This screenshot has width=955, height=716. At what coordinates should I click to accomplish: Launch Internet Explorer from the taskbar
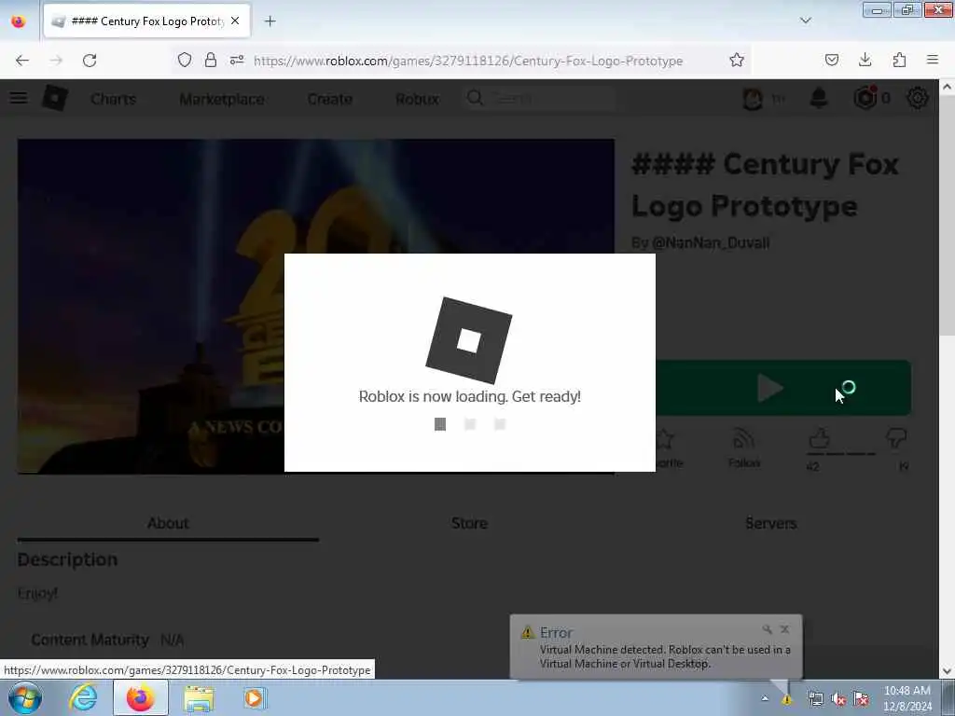83,697
